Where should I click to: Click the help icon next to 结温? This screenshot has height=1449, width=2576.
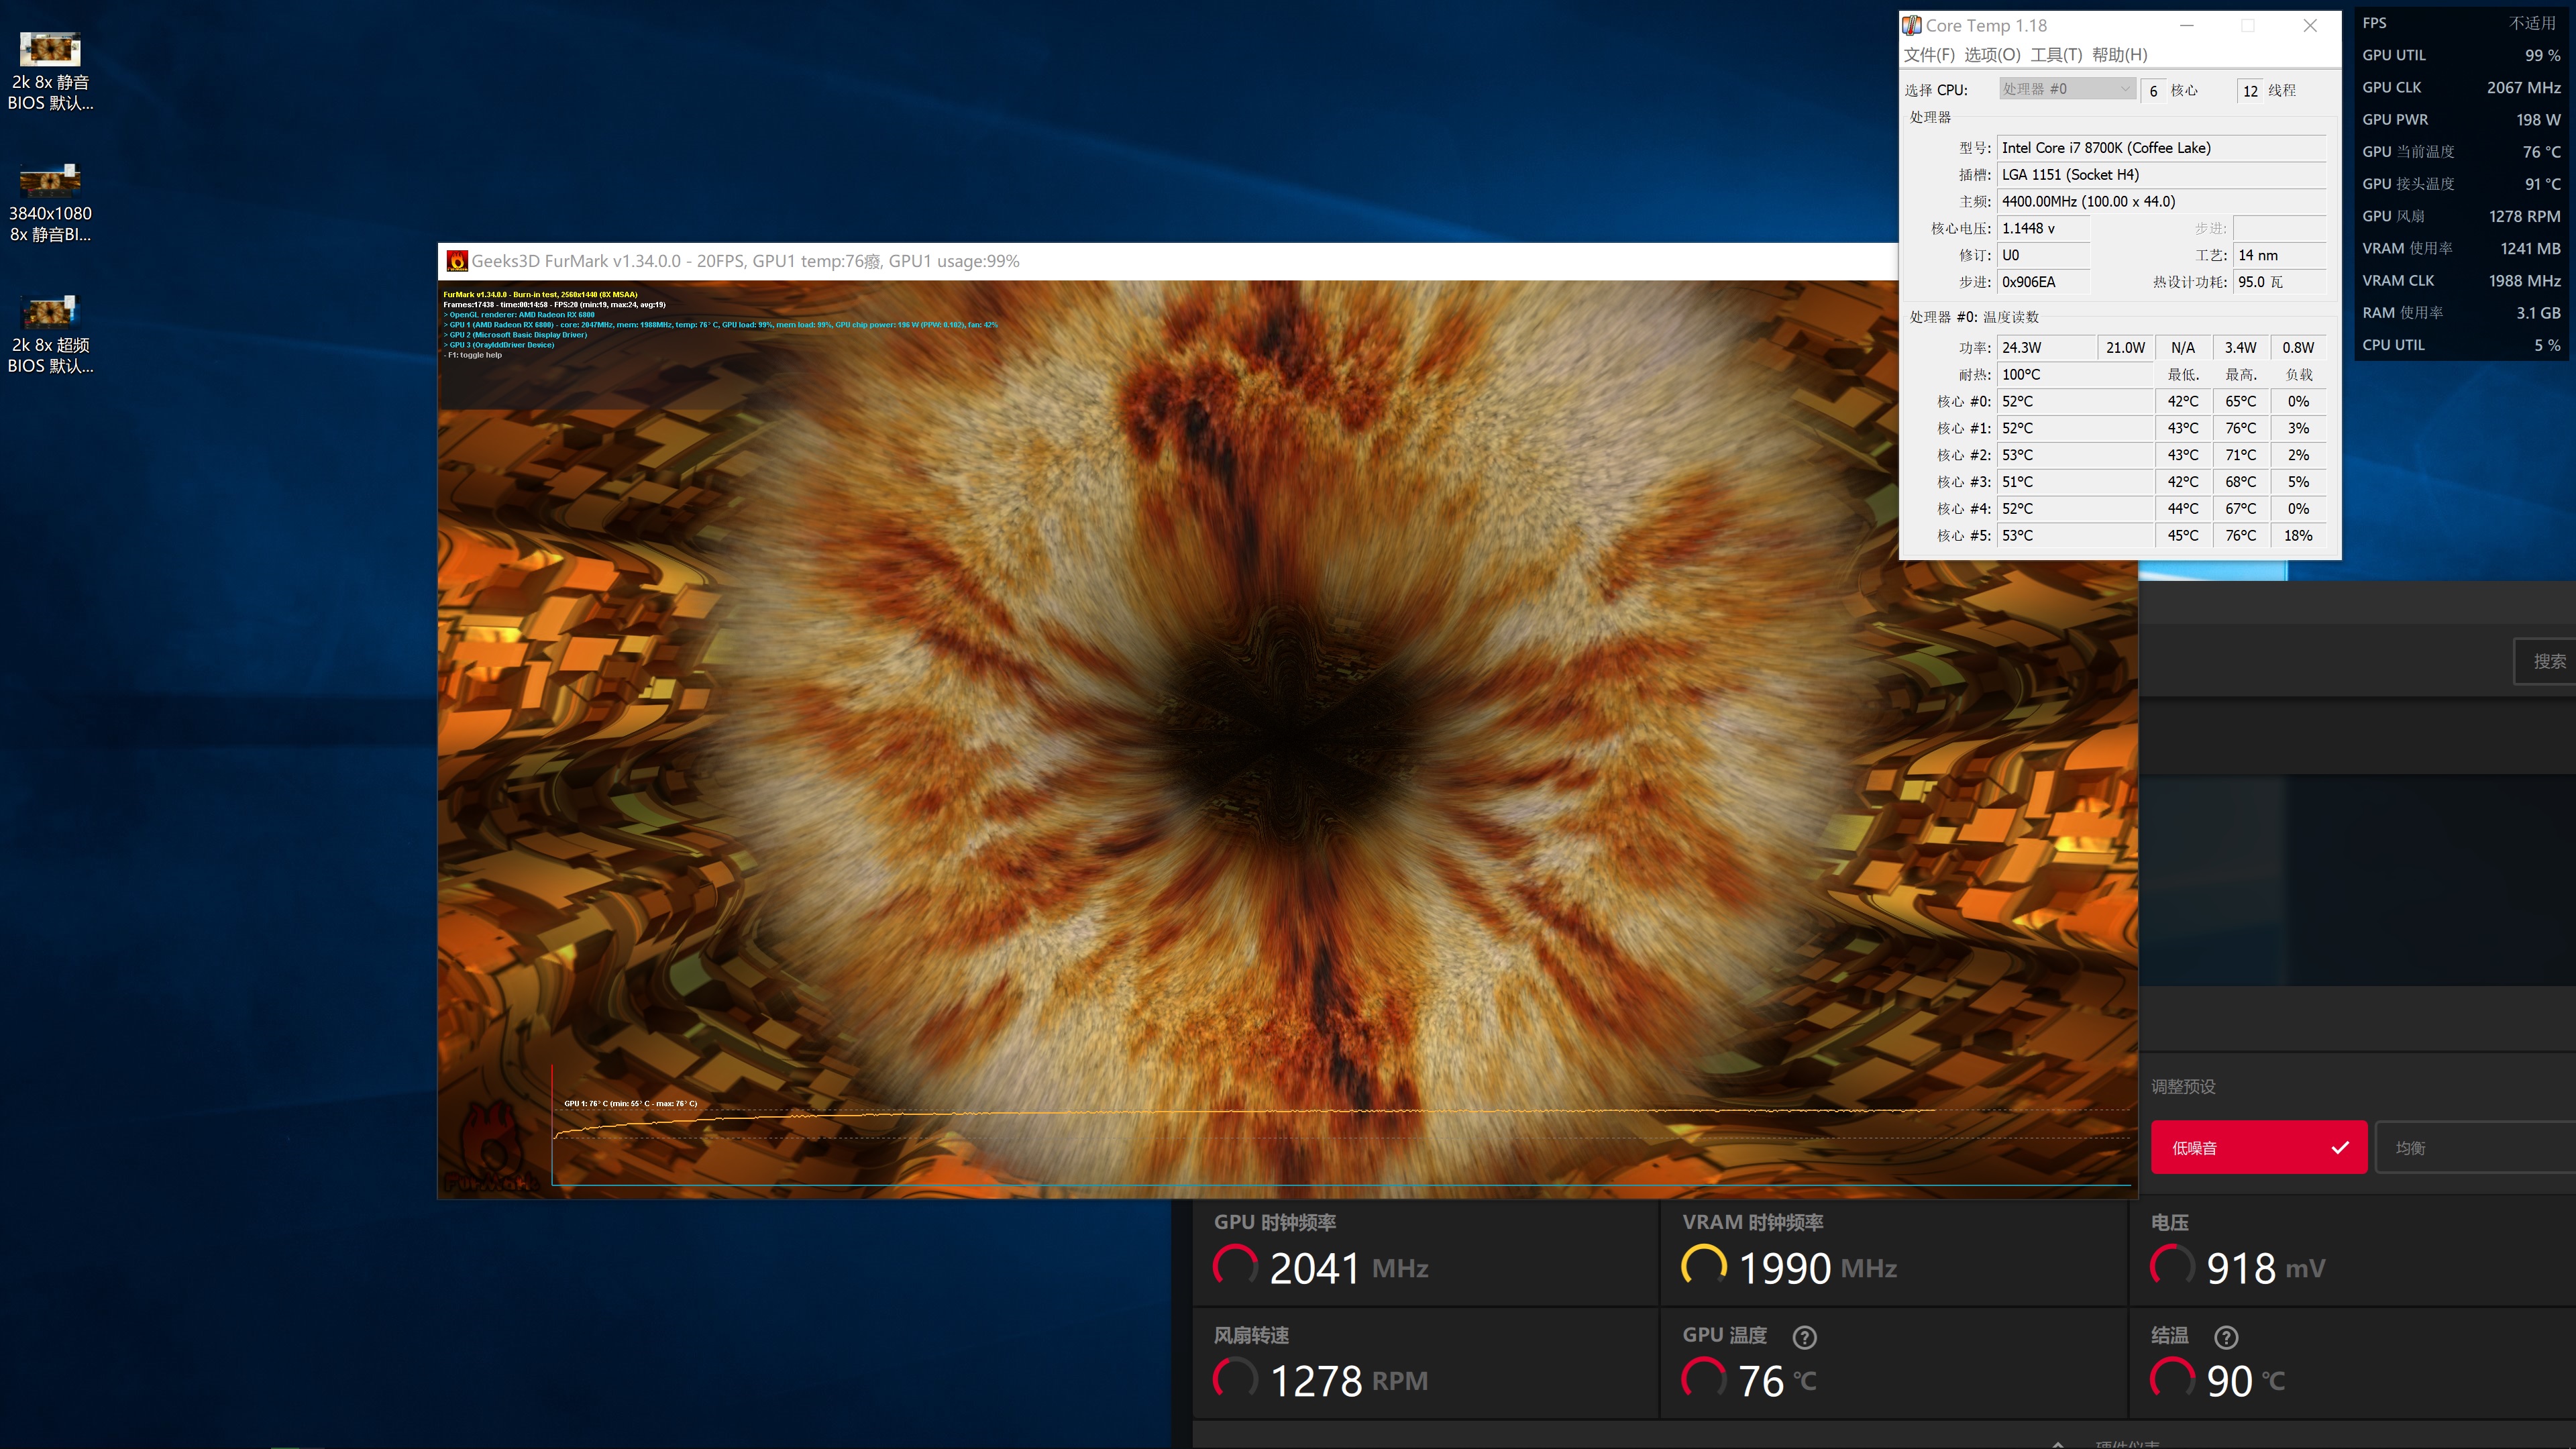(x=2226, y=1337)
